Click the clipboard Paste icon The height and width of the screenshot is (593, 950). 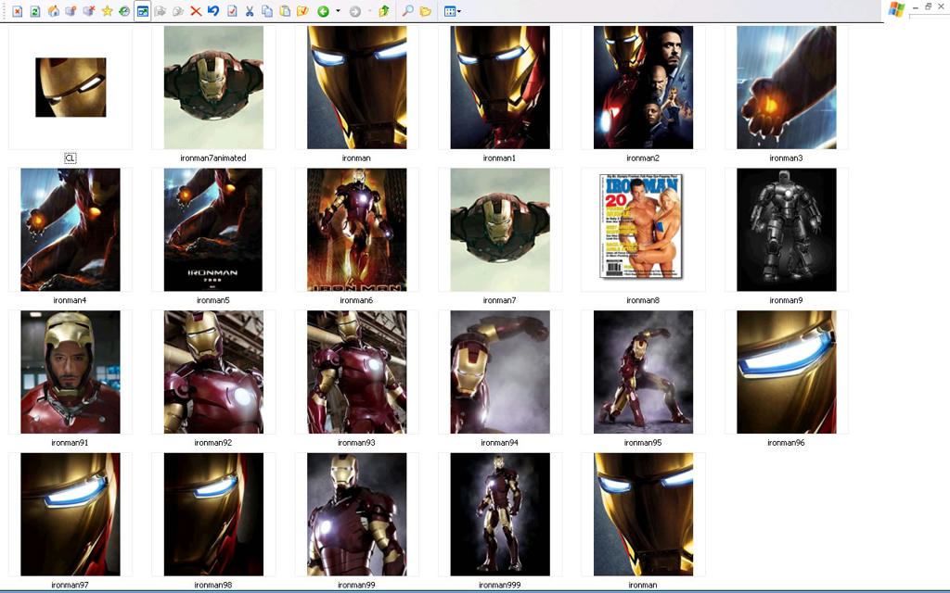285,11
